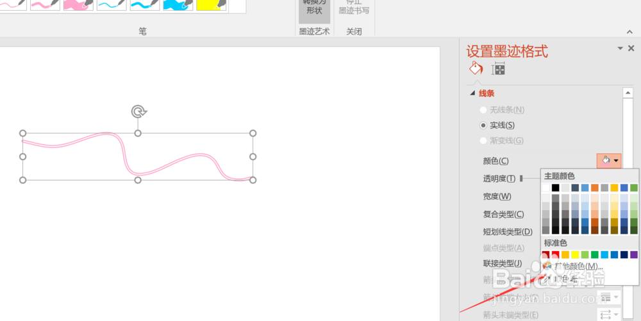Image resolution: width=641 pixels, height=321 pixels.
Task: Pick standard purple color swatch
Action: click(x=634, y=255)
